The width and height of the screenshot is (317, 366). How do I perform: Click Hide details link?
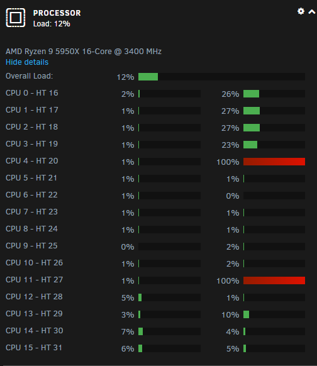[x=27, y=62]
